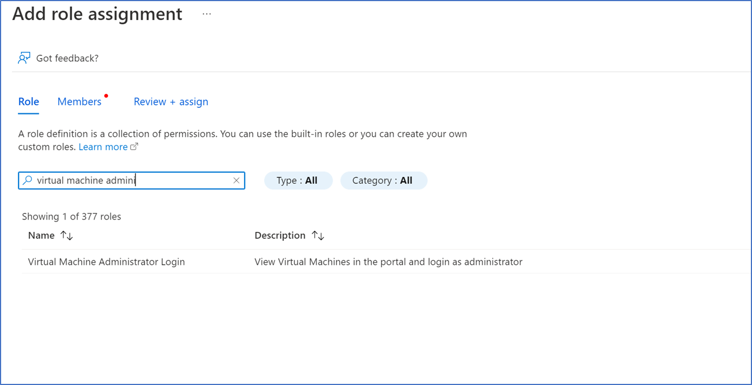Open the Learn more link

pyautogui.click(x=103, y=147)
